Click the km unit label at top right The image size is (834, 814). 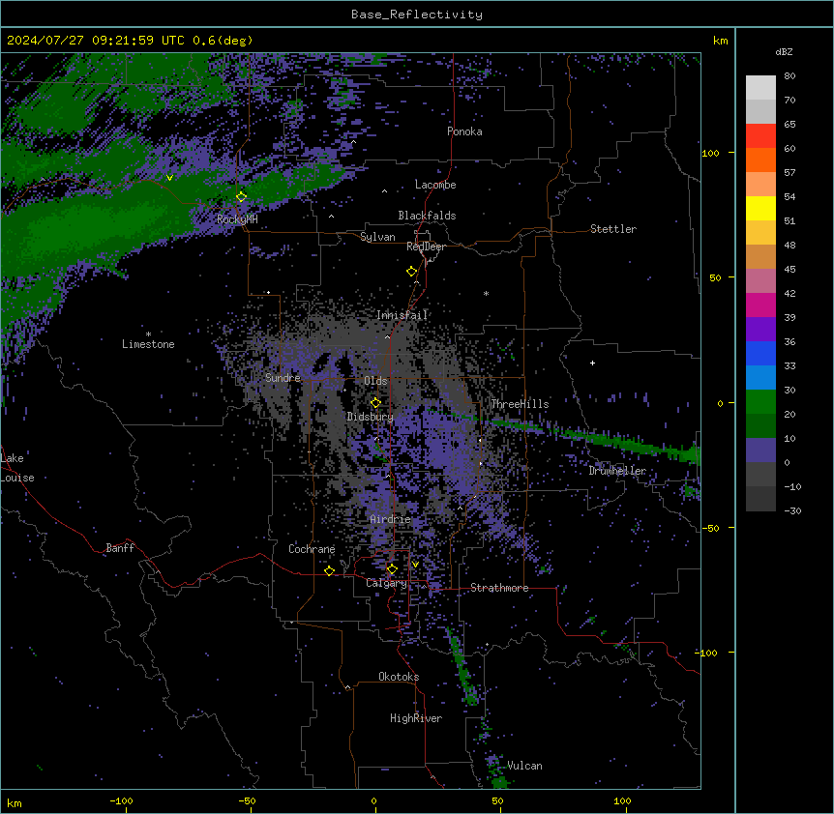pos(720,41)
